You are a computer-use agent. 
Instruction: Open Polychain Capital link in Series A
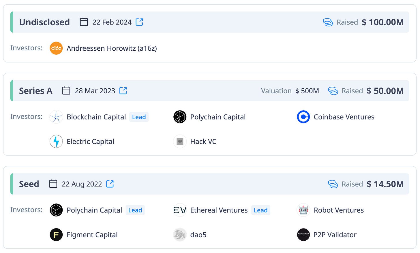(x=218, y=117)
